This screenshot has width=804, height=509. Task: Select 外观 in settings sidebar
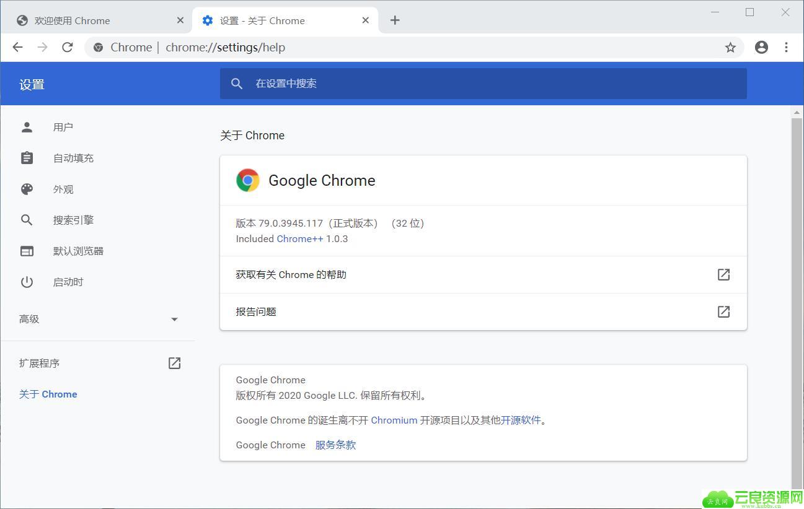coord(63,189)
